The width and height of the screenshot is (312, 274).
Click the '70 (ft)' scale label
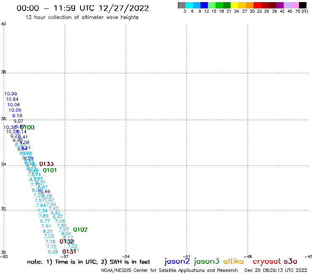click(301, 11)
